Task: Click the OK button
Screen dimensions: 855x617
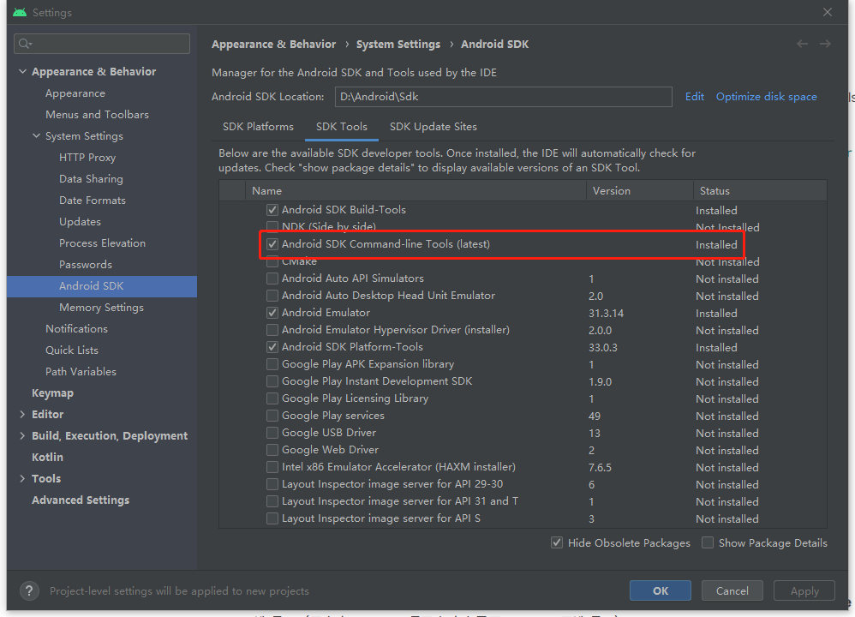Action: pyautogui.click(x=661, y=590)
